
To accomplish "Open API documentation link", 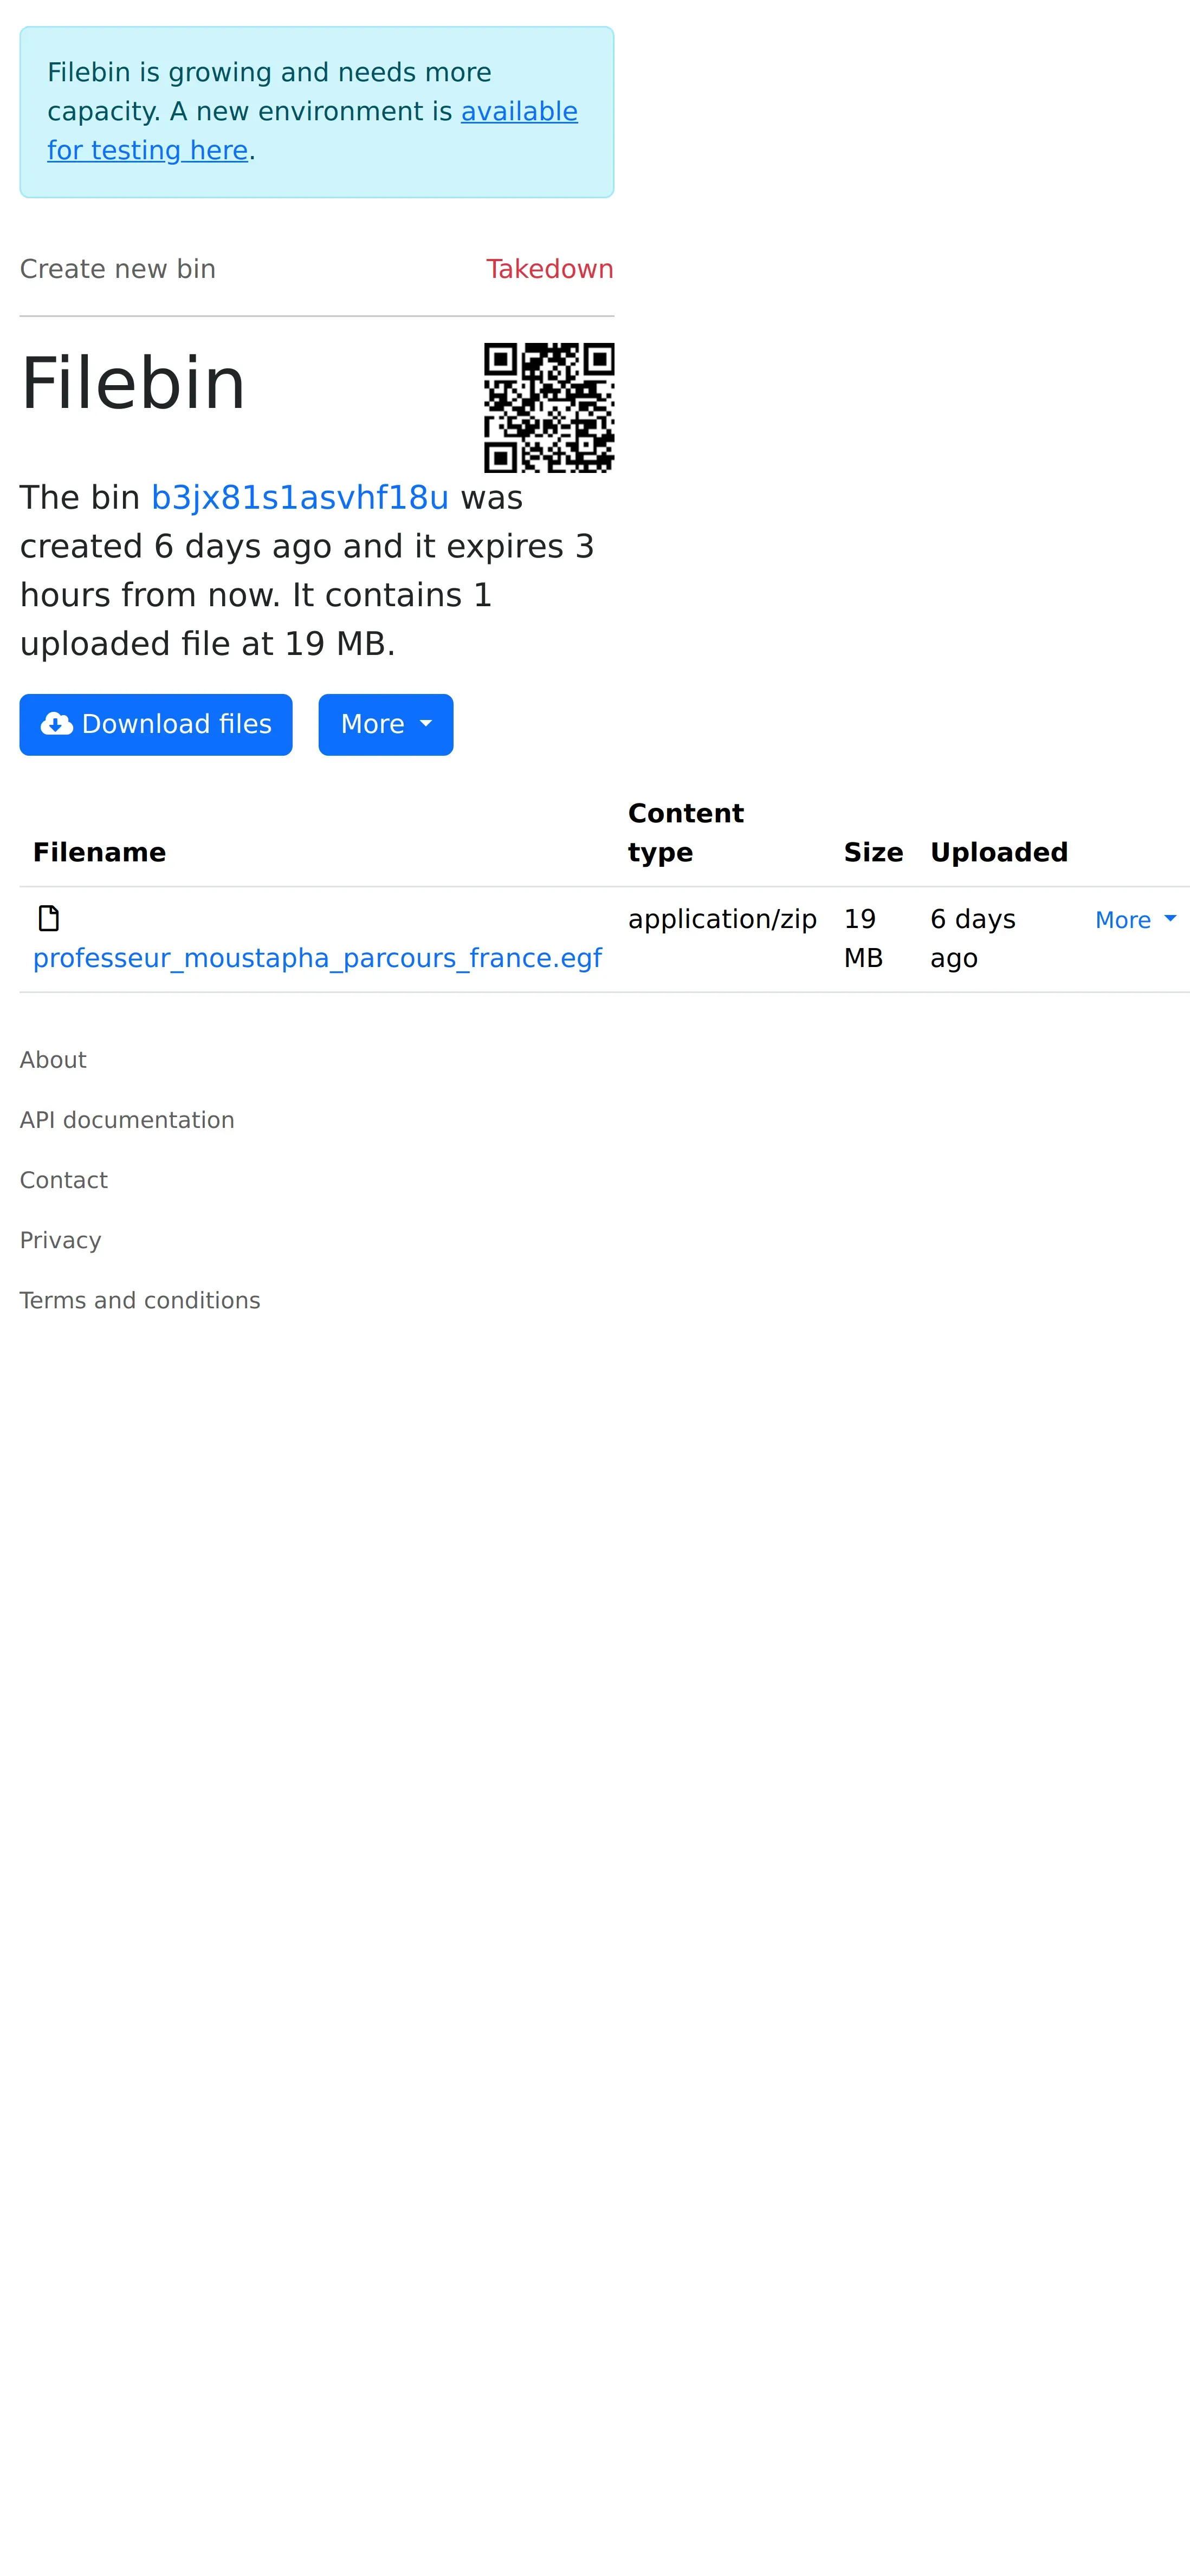I will [127, 1120].
